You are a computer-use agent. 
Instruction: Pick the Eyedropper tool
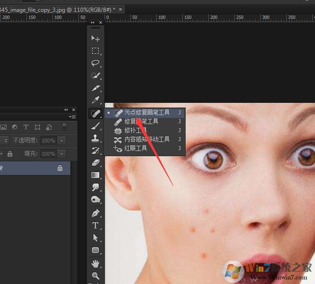95,100
